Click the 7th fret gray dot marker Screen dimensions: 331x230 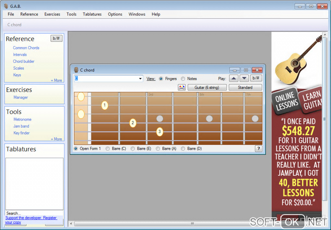coord(255,119)
